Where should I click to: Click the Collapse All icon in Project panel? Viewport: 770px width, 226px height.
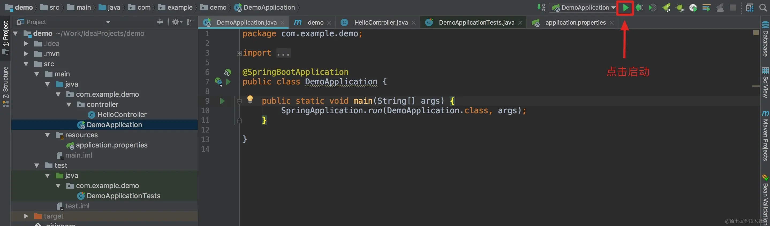[x=160, y=22]
